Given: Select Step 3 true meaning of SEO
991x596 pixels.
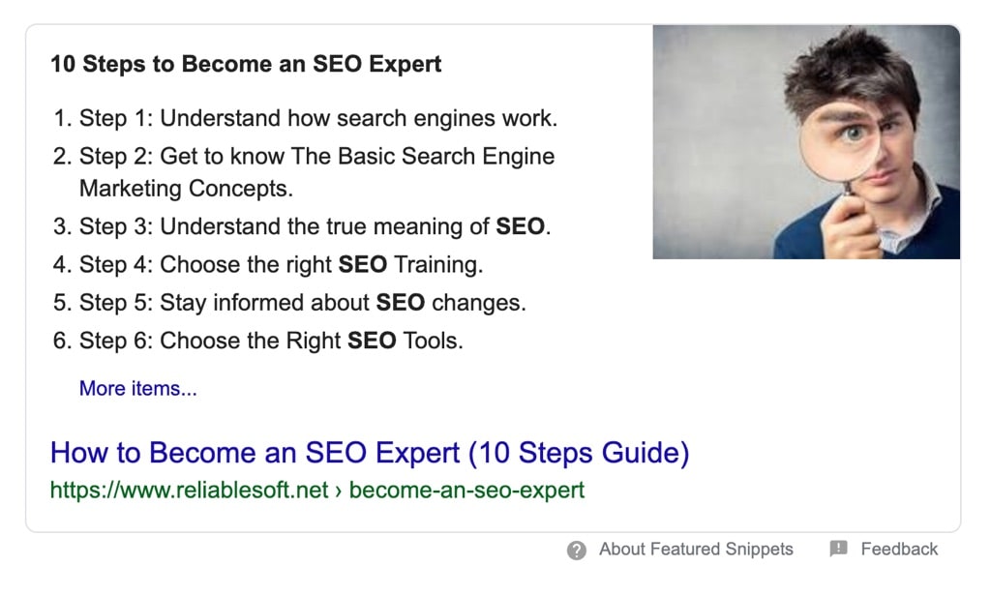Looking at the screenshot, I should [x=314, y=226].
